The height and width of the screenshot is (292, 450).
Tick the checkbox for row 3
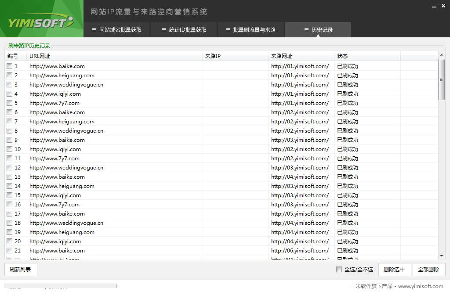[x=10, y=85]
